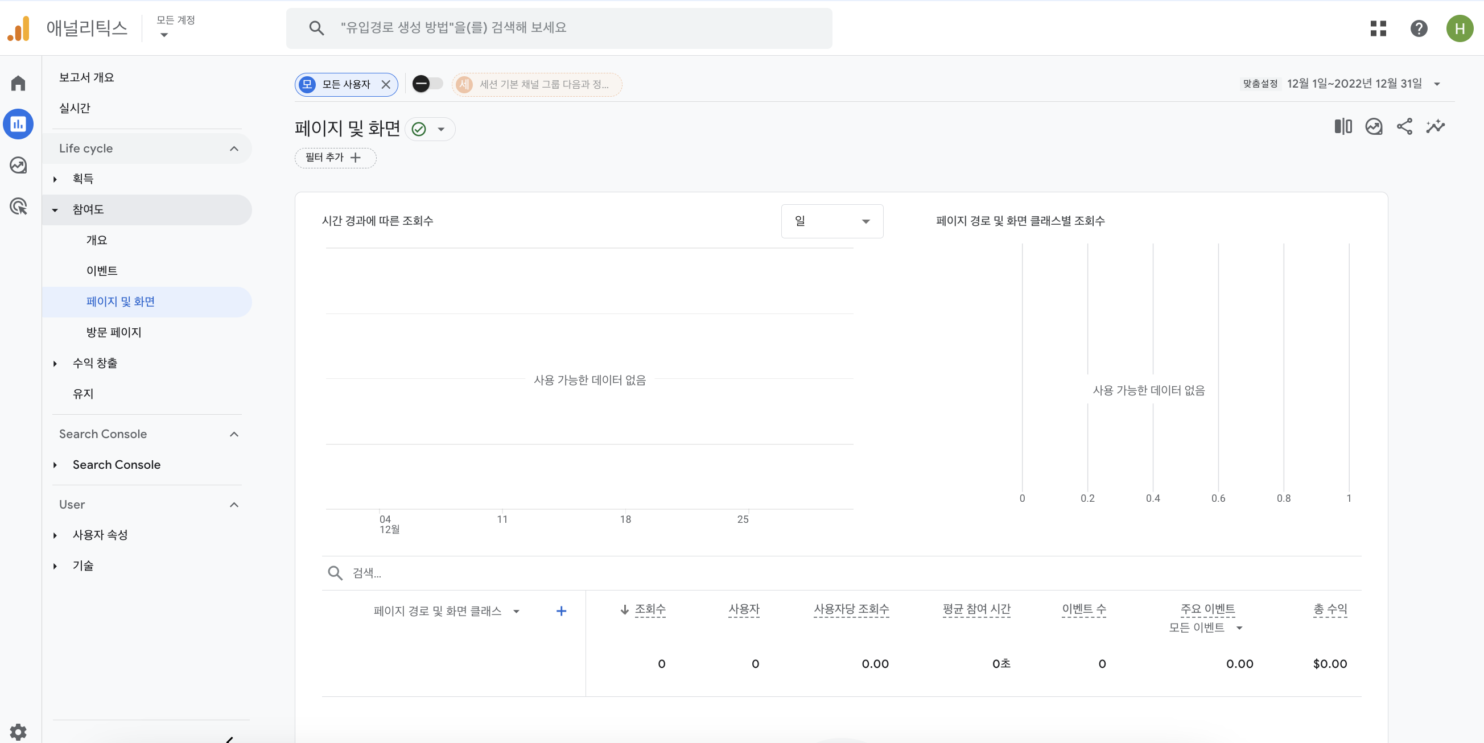Expand the Search Console tree item
Viewport: 1484px width, 743px height.
tap(55, 465)
